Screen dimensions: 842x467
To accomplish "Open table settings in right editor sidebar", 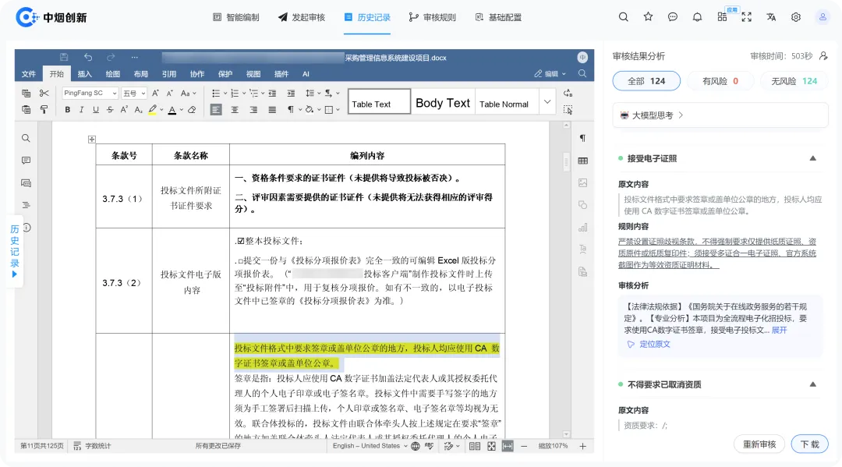I will [x=582, y=161].
